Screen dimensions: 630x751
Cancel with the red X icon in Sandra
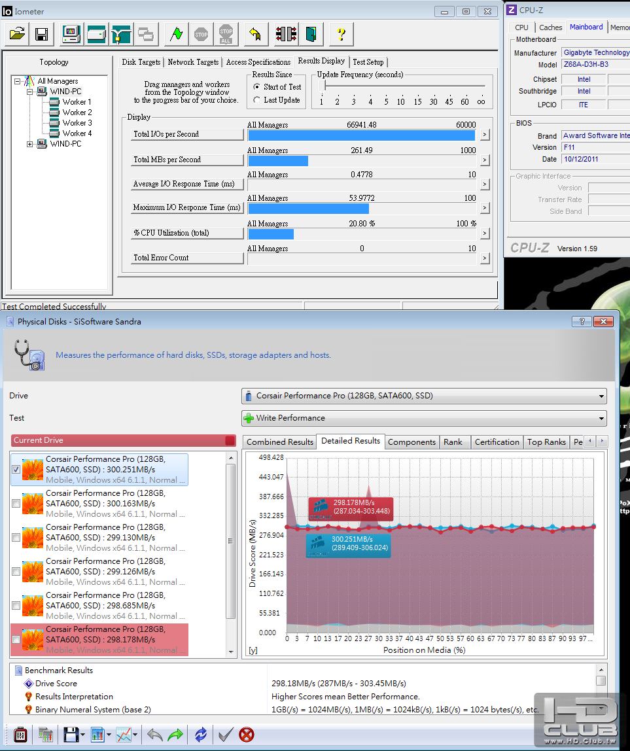click(246, 735)
